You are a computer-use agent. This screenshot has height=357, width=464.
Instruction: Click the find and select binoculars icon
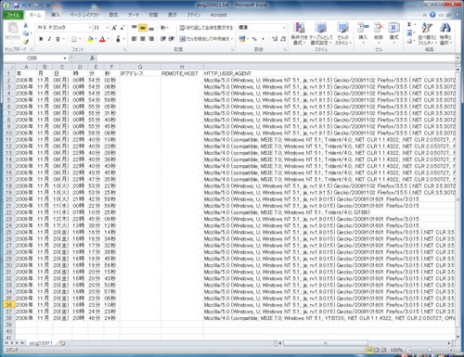(x=445, y=33)
